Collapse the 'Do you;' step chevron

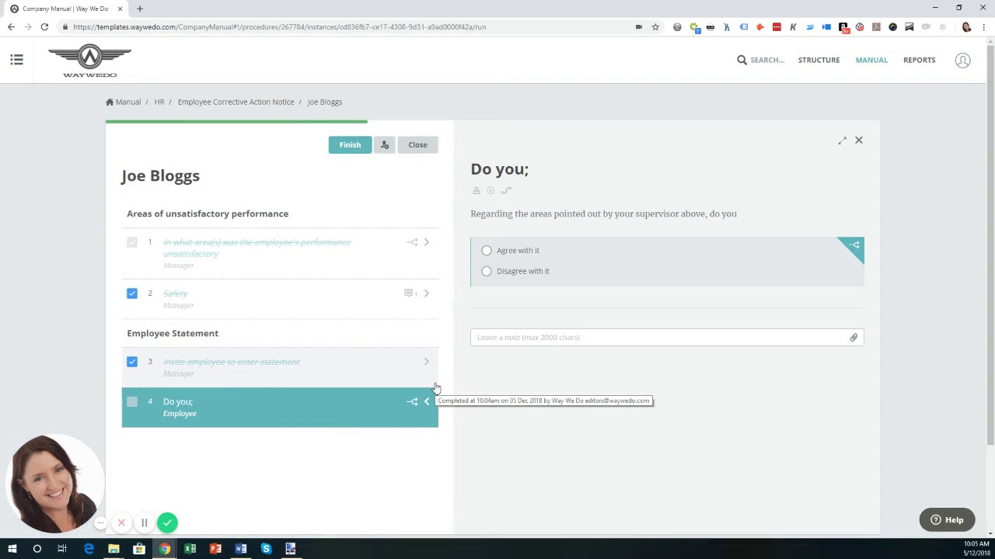pos(426,401)
